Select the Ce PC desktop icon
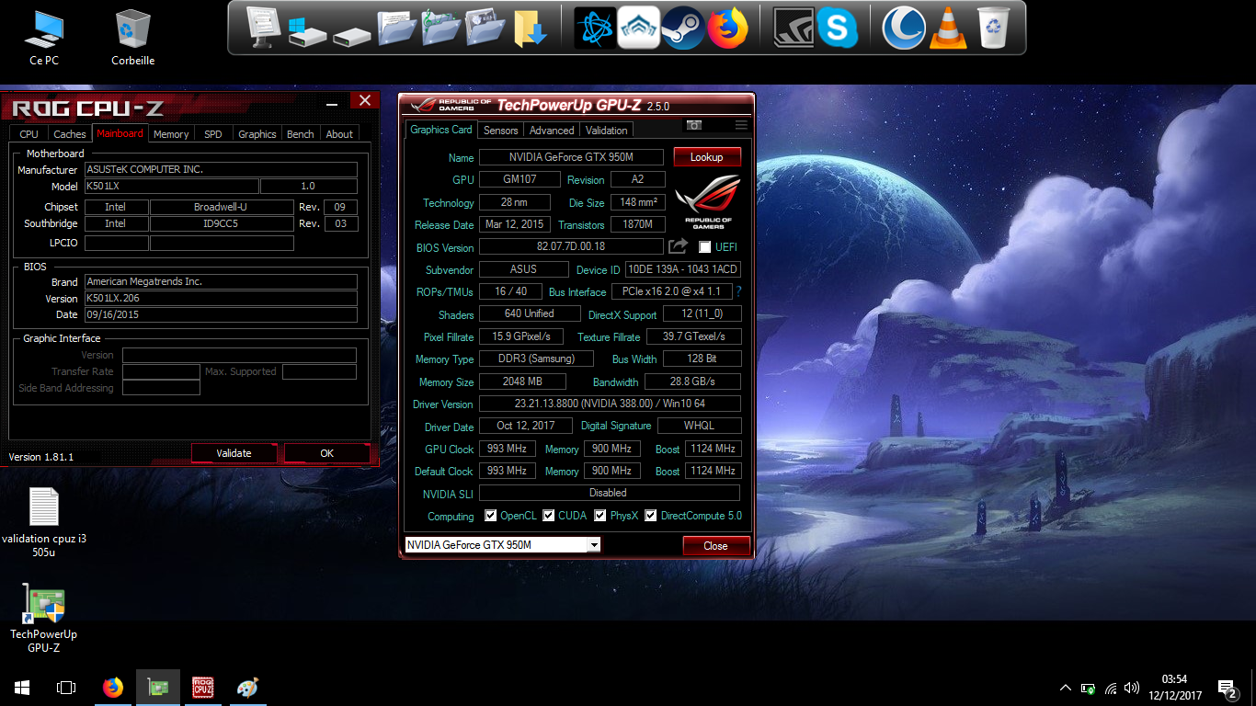 point(44,38)
